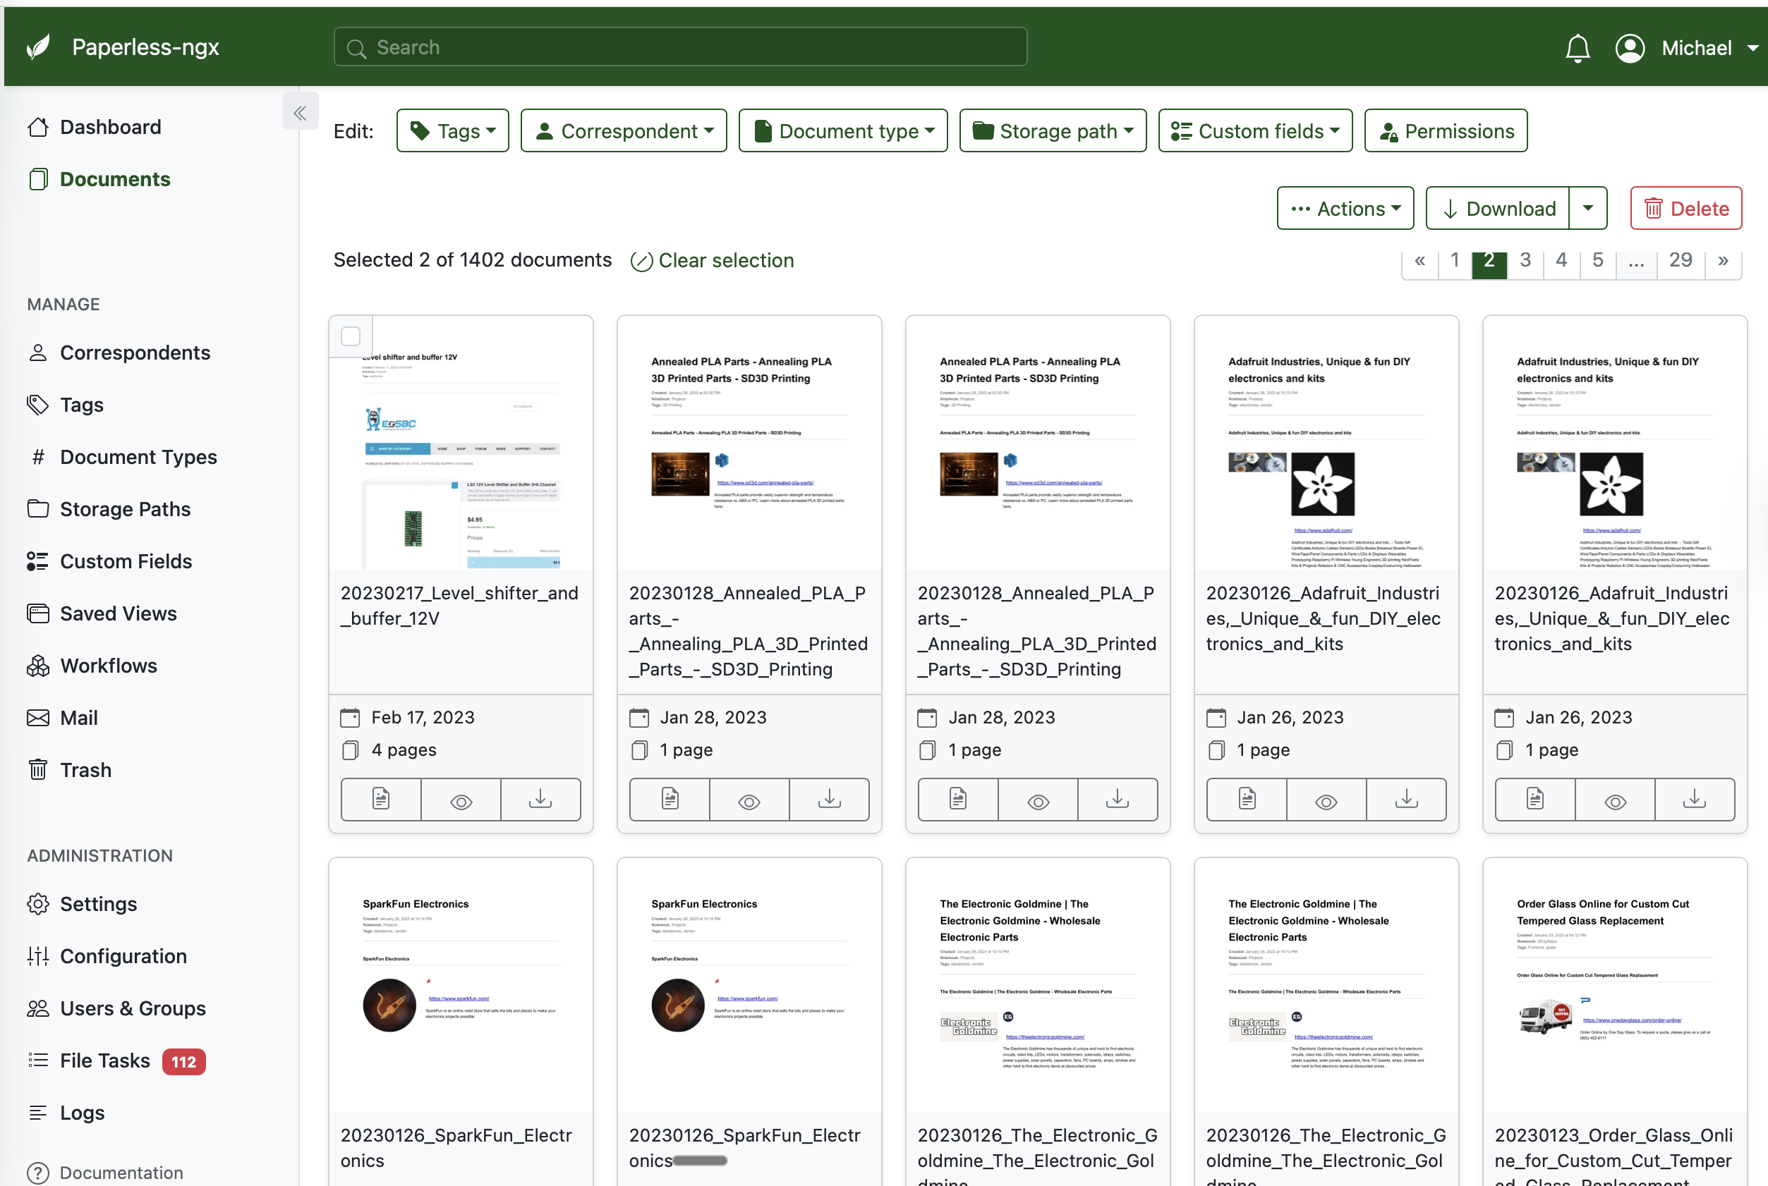Download the Level_shifter_and_buffer_12V document via card icon

click(540, 800)
